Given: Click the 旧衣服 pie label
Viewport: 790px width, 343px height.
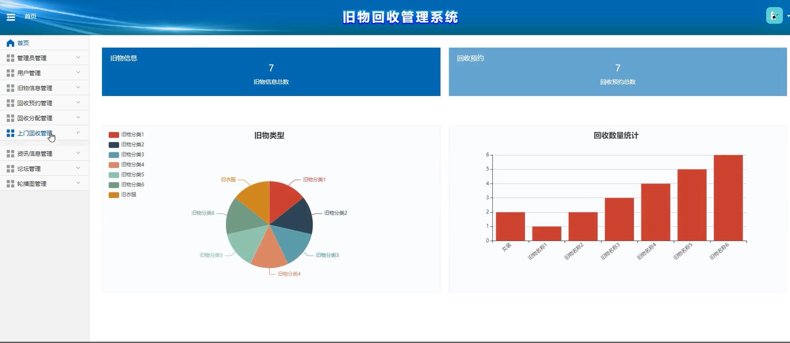Looking at the screenshot, I should (228, 180).
